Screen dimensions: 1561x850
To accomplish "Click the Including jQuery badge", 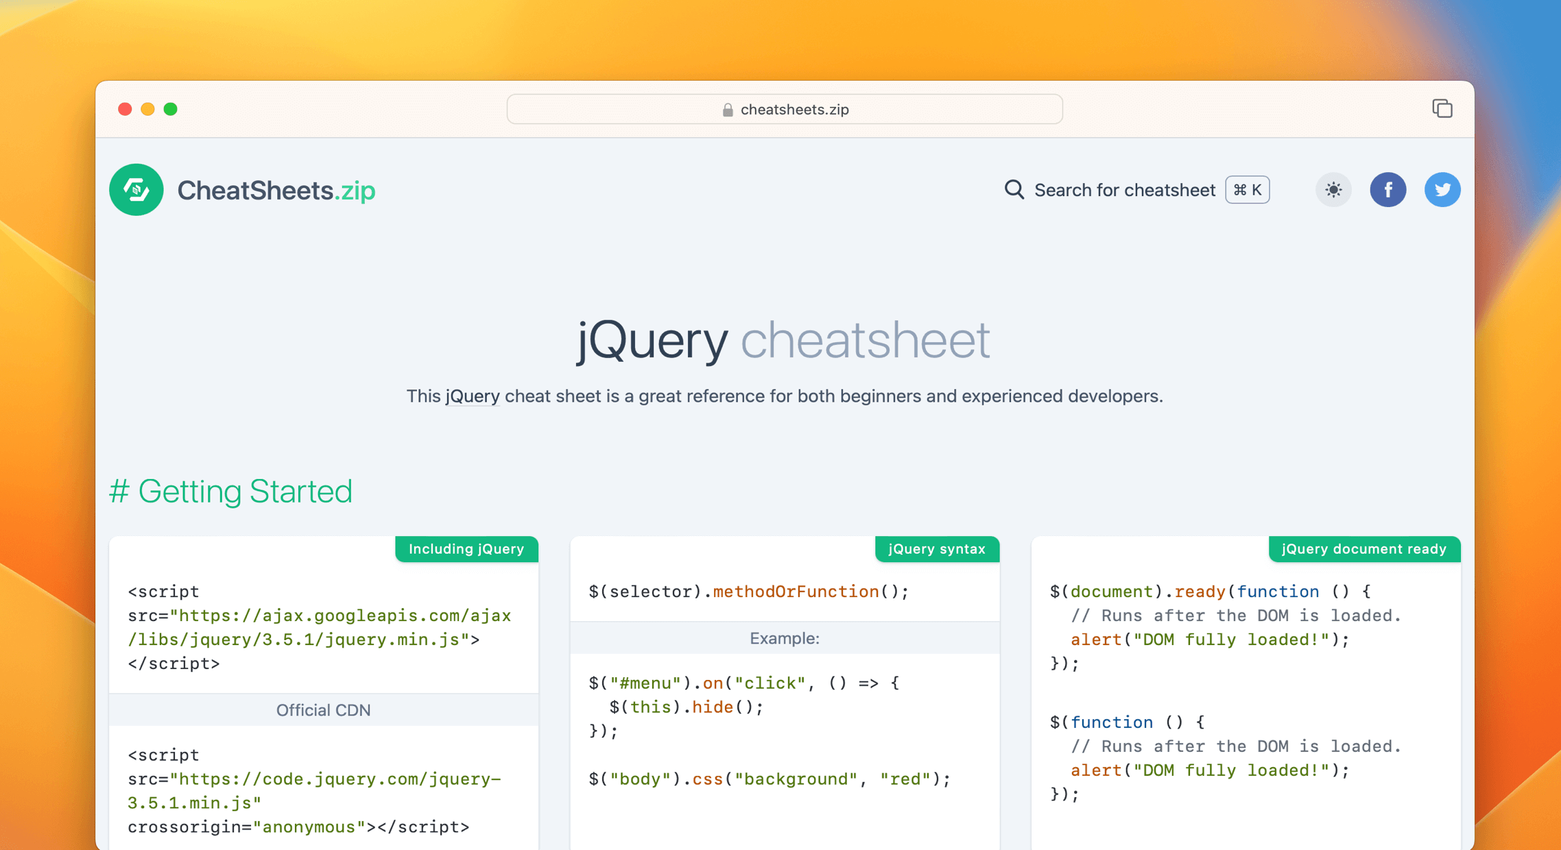I will 466,549.
